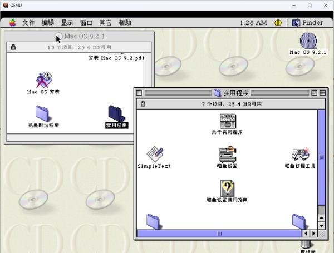Image resolution: width=334 pixels, height=253 pixels.
Task: Click the scroll up arrow in 实用程序
Action: pos(321,218)
